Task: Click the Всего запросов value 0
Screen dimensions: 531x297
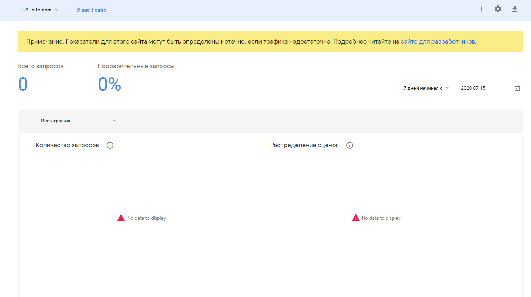Action: click(x=23, y=84)
